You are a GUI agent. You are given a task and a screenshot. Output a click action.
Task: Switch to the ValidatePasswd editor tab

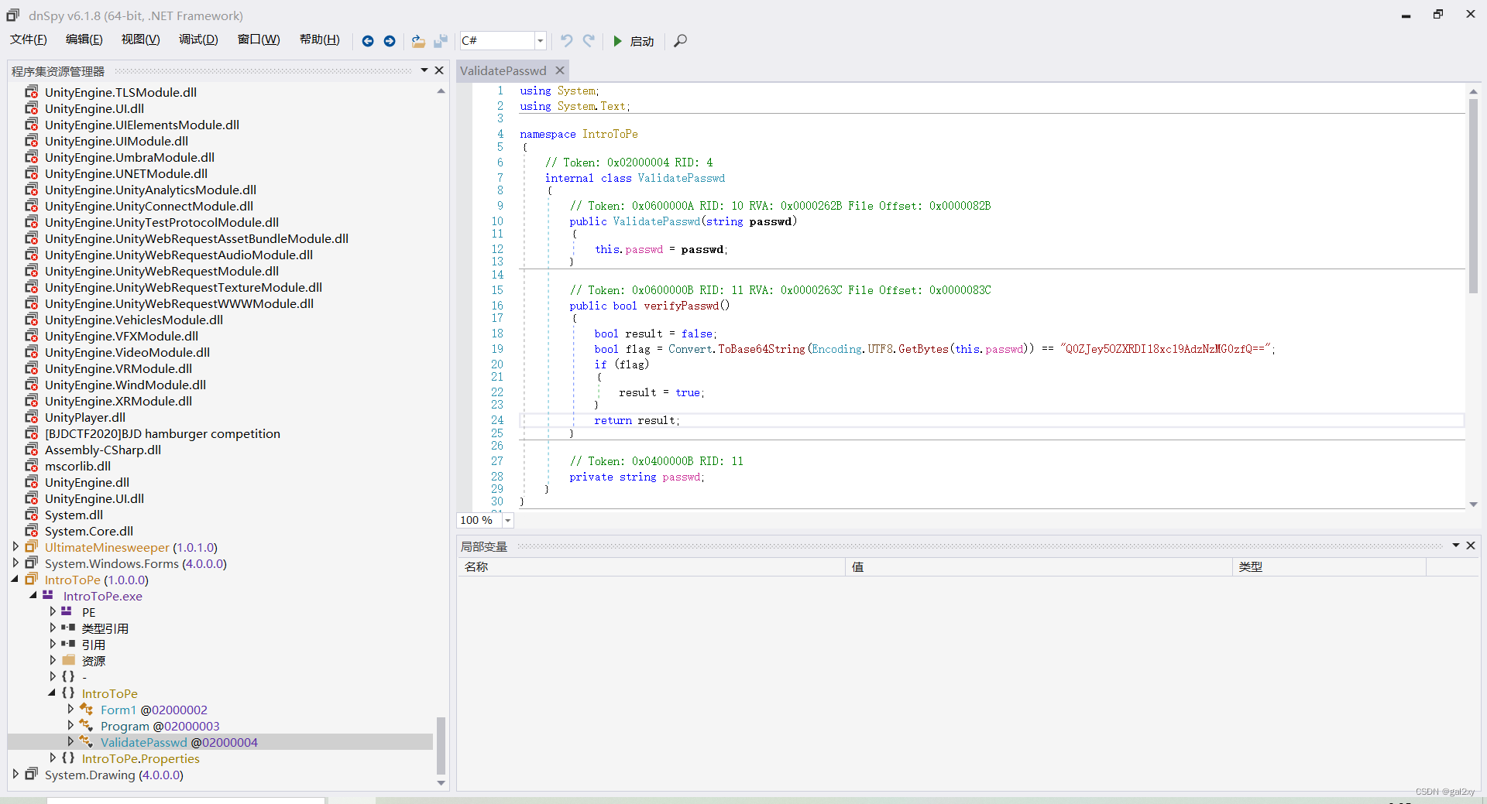tap(503, 70)
